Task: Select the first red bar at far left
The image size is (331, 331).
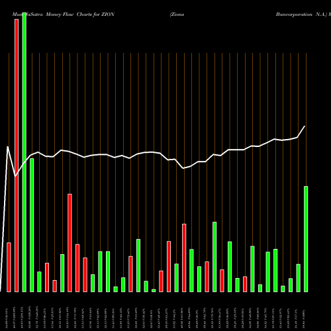Action: [9, 267]
